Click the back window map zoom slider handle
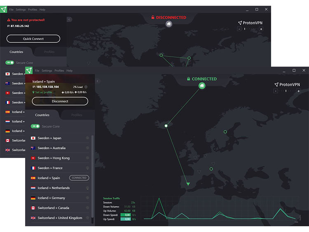The height and width of the screenshot is (232, 309). tap(245, 29)
